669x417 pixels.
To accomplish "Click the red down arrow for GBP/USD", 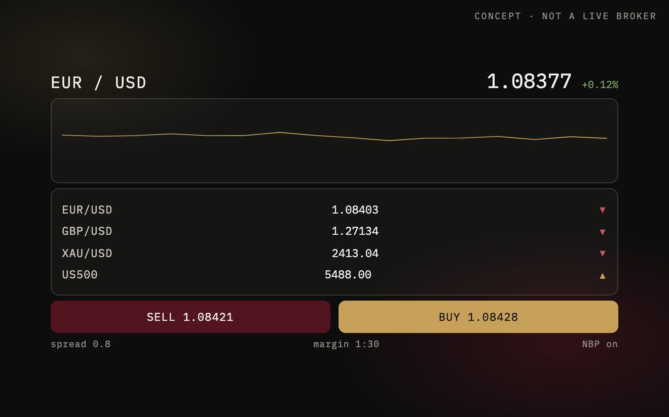I will [x=602, y=232].
